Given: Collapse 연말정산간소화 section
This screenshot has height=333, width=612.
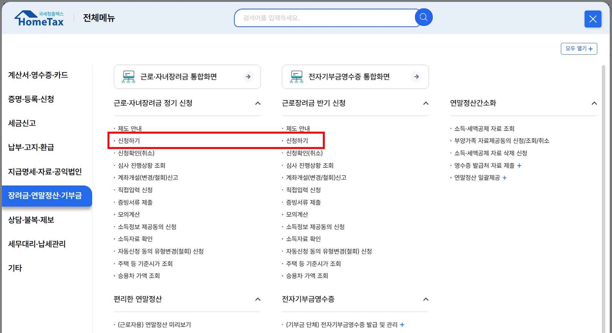Looking at the screenshot, I should coord(594,103).
